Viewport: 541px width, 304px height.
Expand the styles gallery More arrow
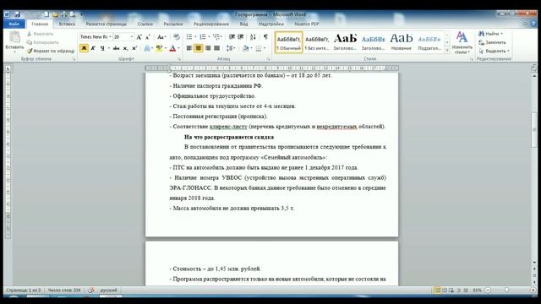[x=447, y=51]
